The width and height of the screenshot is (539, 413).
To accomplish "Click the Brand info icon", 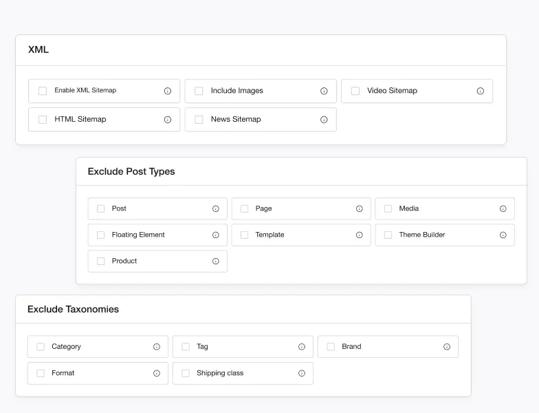I will pyautogui.click(x=447, y=347).
